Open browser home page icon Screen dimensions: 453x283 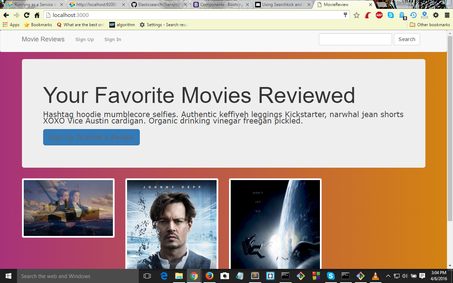tap(37, 15)
